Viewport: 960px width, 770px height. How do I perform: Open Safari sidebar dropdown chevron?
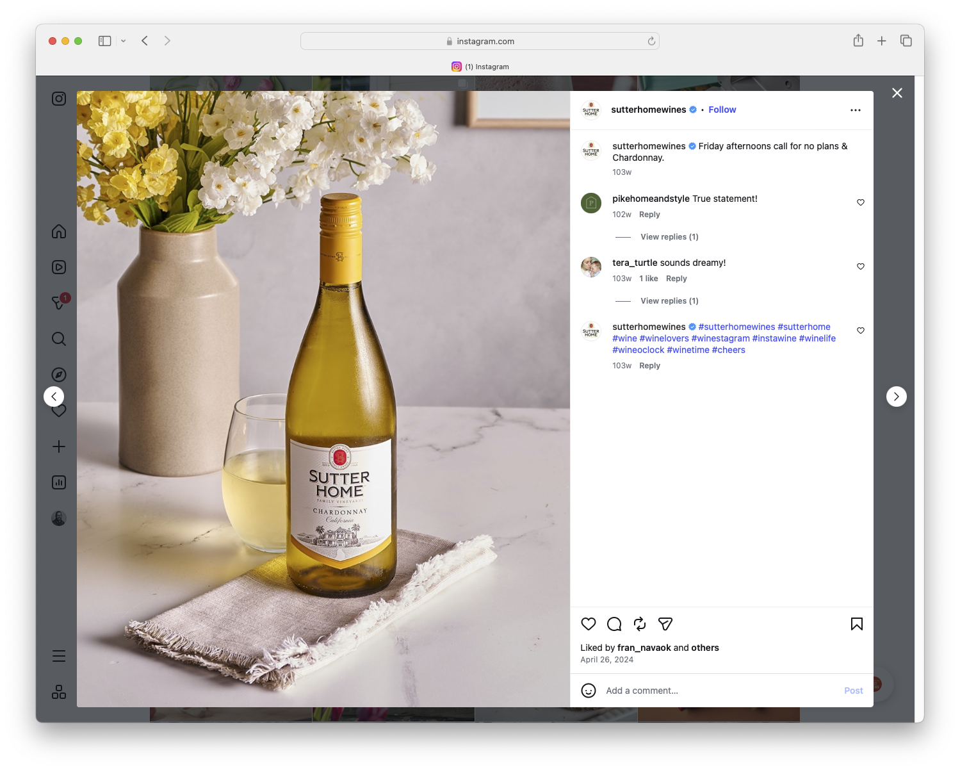(x=123, y=41)
